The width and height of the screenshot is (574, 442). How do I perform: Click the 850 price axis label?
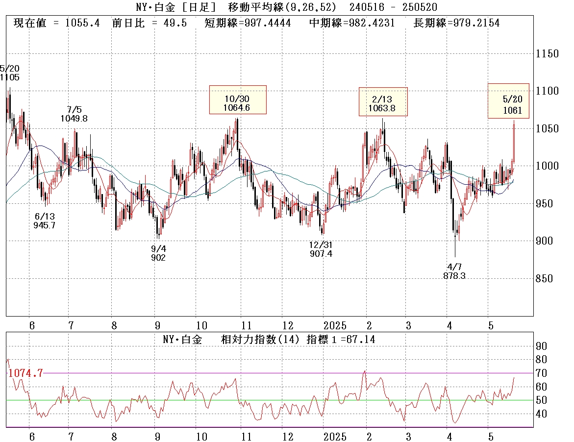click(544, 279)
